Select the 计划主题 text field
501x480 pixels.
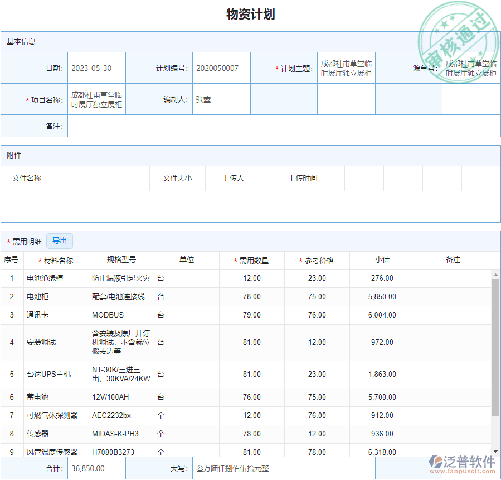pyautogui.click(x=346, y=68)
